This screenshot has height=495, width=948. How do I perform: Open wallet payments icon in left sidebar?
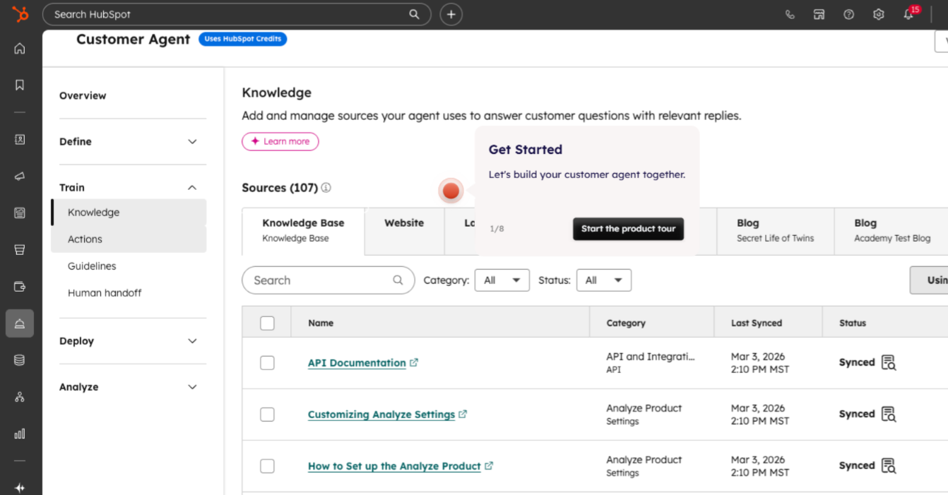pyautogui.click(x=20, y=286)
